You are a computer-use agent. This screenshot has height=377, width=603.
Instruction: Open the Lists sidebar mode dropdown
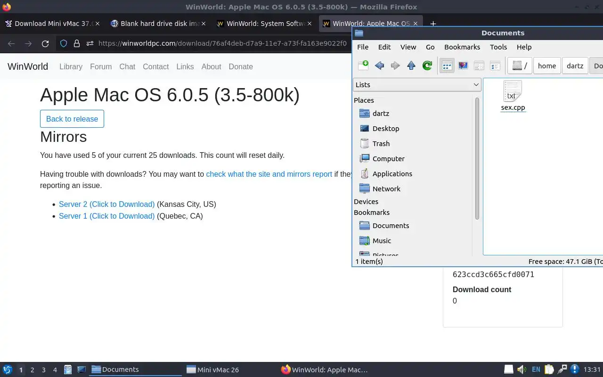[x=417, y=85]
